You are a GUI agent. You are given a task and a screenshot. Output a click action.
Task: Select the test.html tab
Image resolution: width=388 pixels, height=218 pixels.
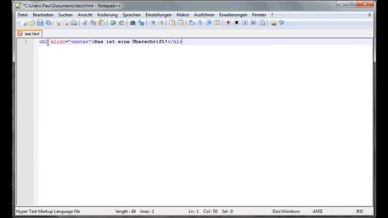click(x=29, y=34)
